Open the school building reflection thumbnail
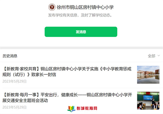 click(148, 75)
